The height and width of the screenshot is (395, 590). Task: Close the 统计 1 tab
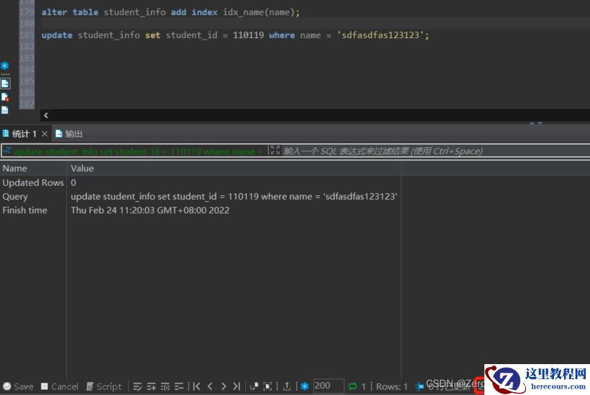[45, 134]
